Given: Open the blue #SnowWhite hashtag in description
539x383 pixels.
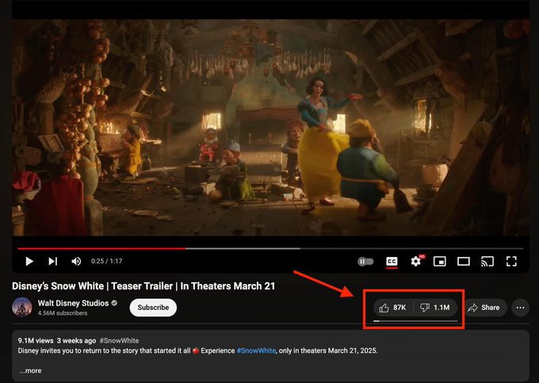Looking at the screenshot, I should [256, 350].
